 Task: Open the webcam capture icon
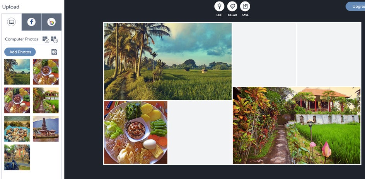tap(54, 52)
